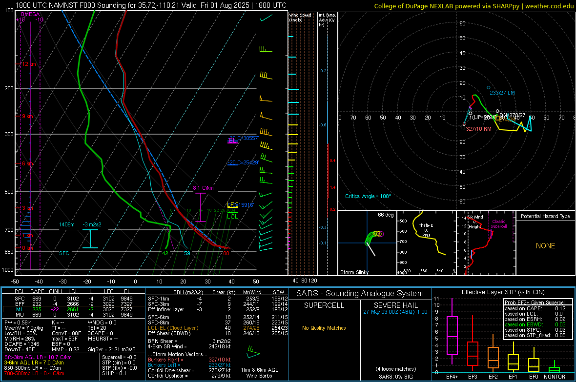Click the 27 May 03 00Z (ABQ) analog match

[395, 311]
